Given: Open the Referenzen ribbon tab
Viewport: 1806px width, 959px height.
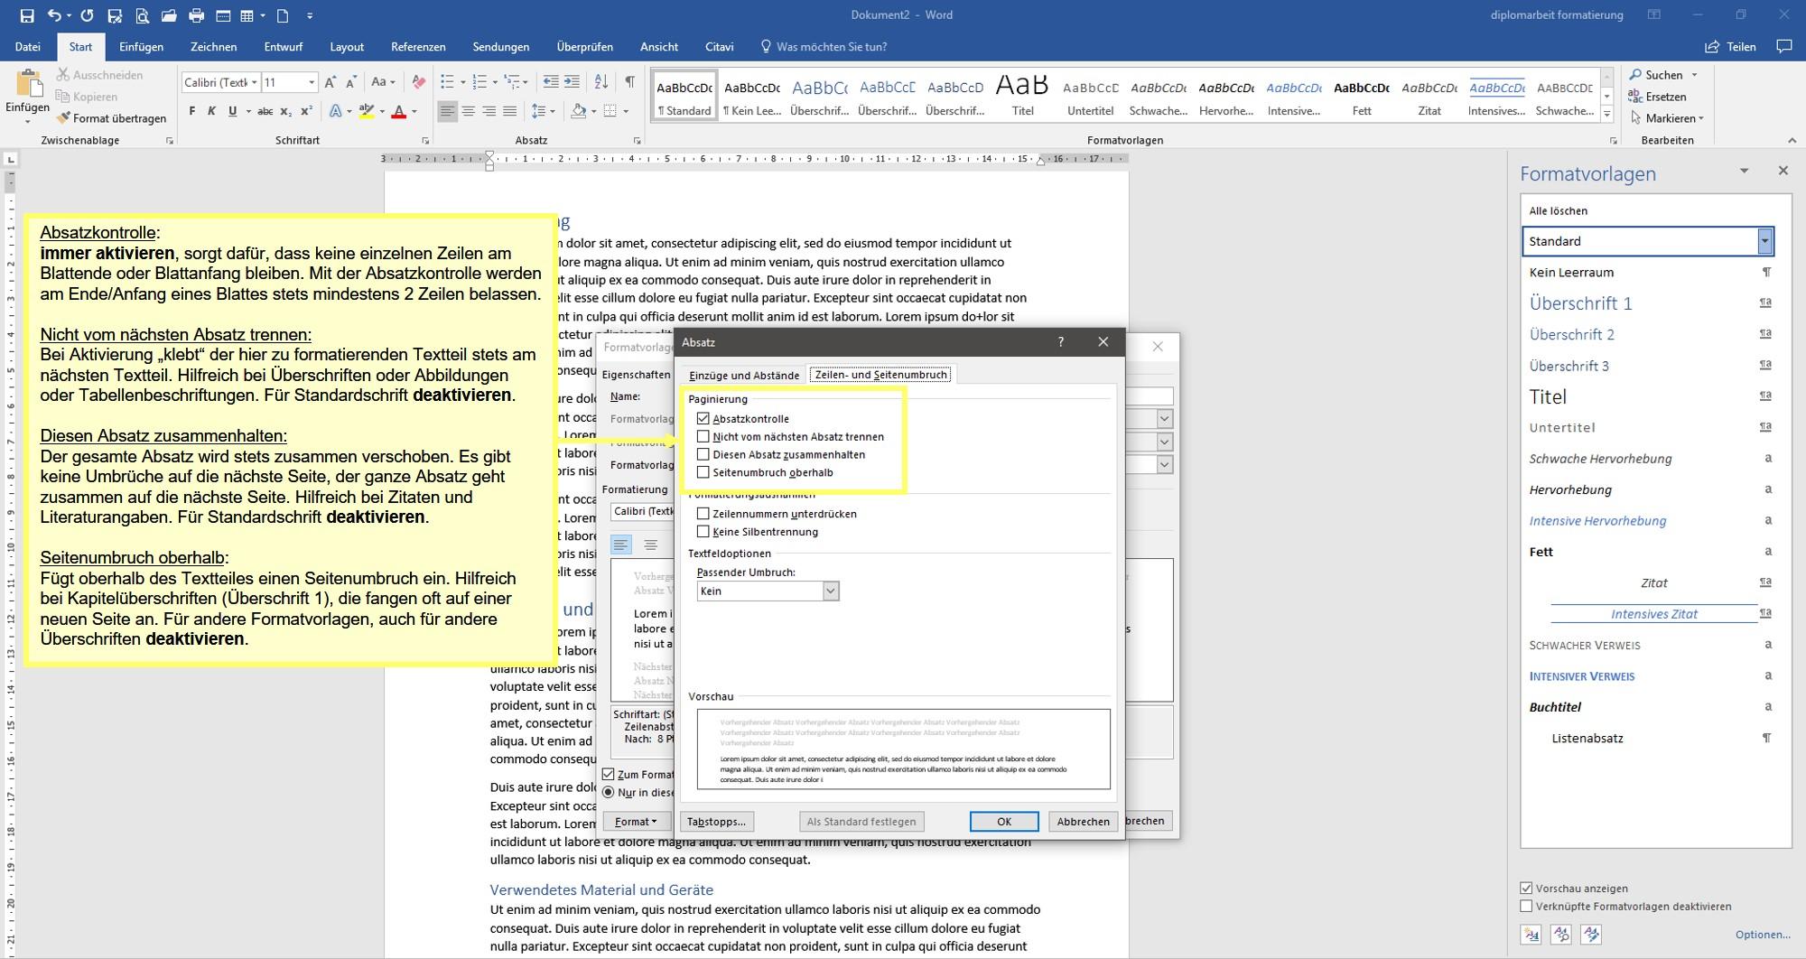Looking at the screenshot, I should click(418, 47).
